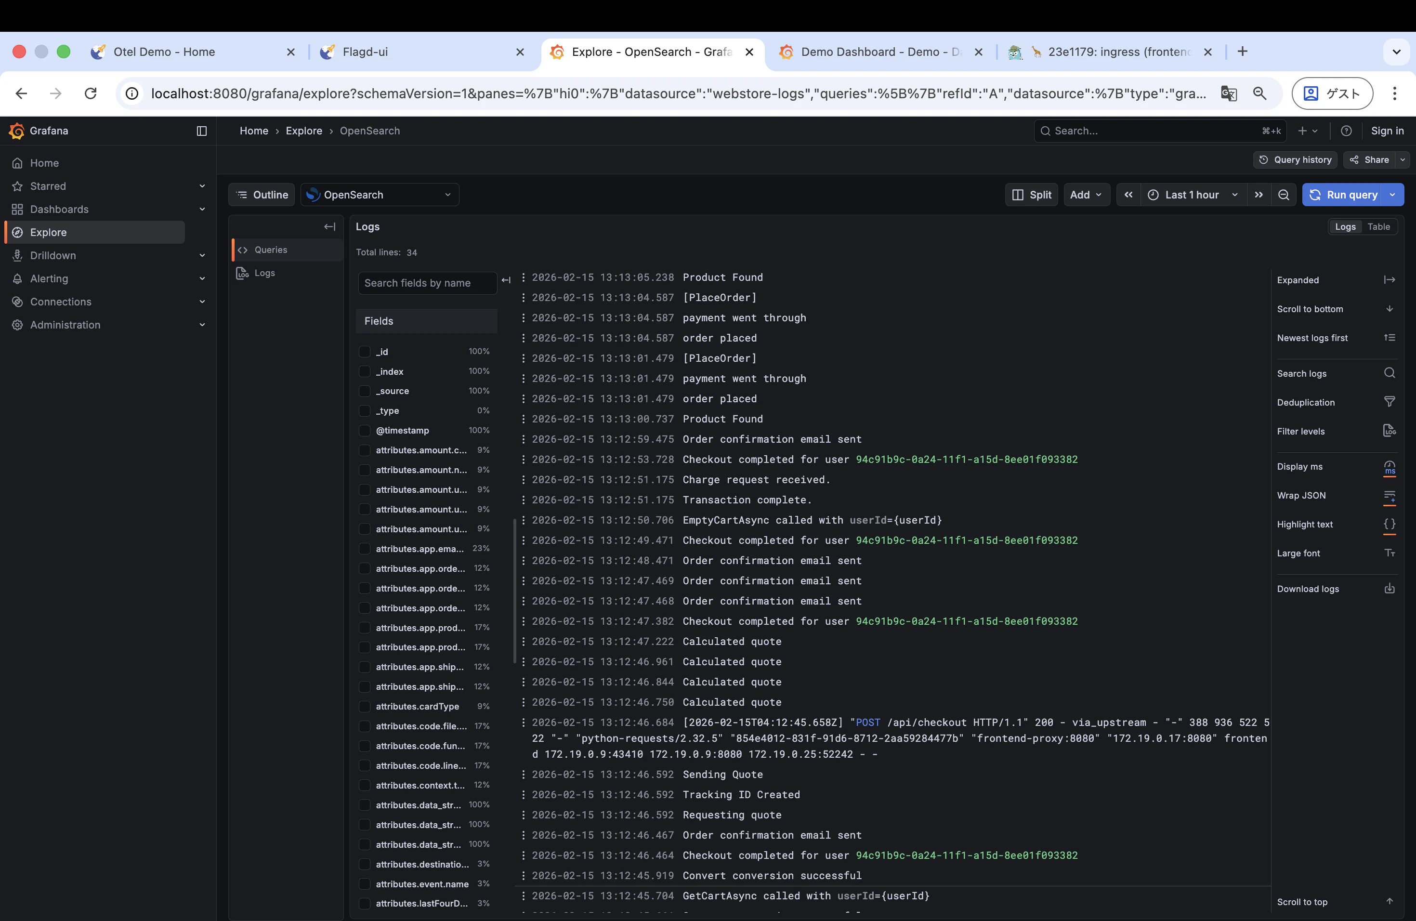This screenshot has height=921, width=1416.
Task: Switch to the Table view tab
Action: (1378, 227)
